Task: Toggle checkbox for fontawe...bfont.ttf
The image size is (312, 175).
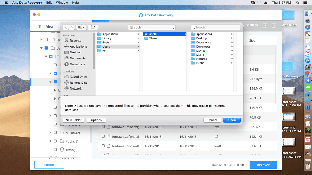Action: coord(103,136)
